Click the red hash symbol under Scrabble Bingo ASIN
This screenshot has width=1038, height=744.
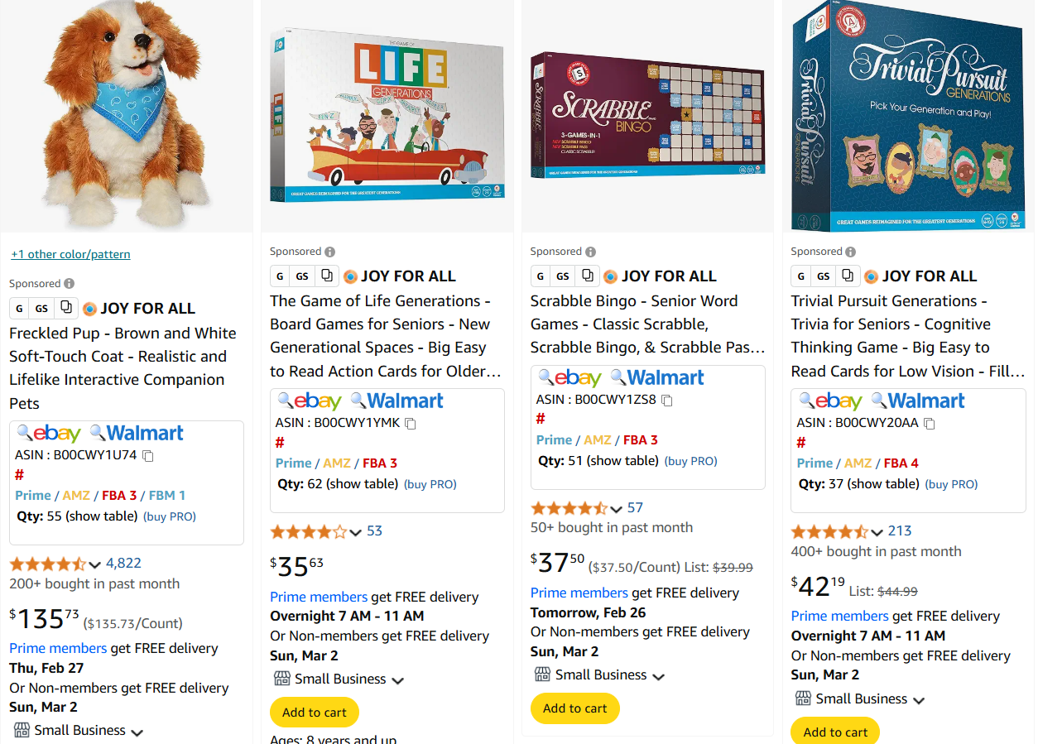[541, 419]
